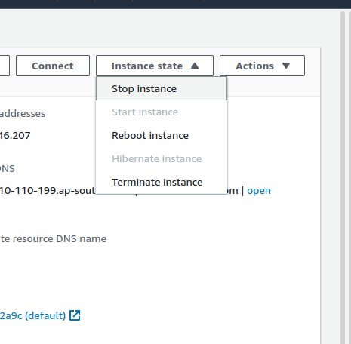Viewport: 351px width, 344px height.
Task: Click the 10-110-199.ap-sout DNS text
Action: (x=48, y=191)
